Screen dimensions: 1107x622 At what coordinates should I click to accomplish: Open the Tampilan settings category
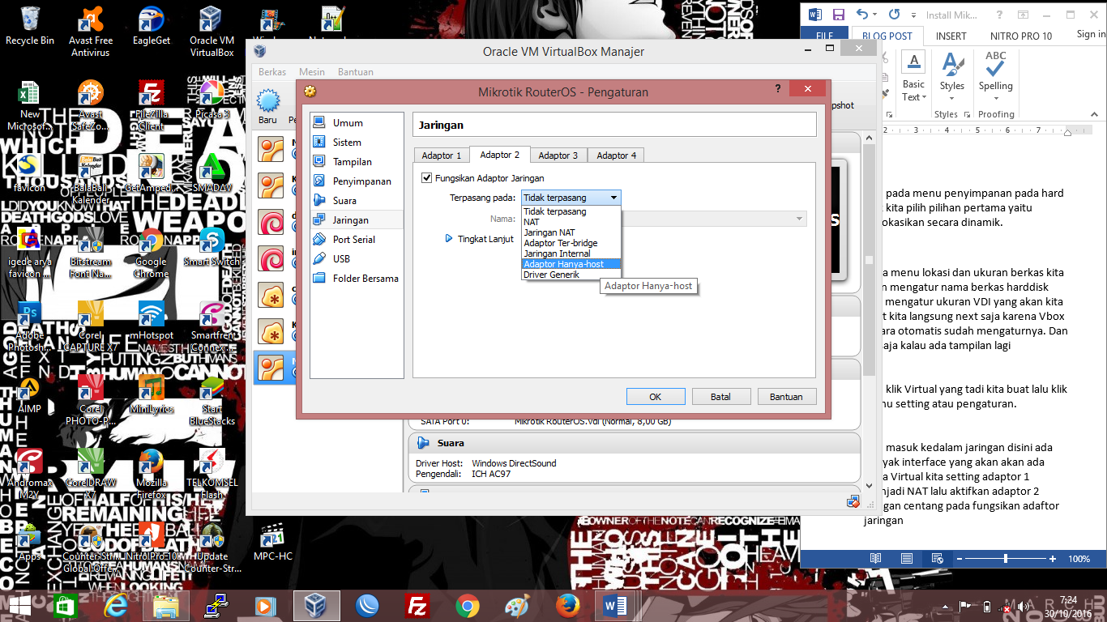357,162
